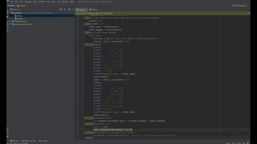Click untitled5 in the navigation breadcrumb
The width and height of the screenshot is (257, 144).
(11, 6)
